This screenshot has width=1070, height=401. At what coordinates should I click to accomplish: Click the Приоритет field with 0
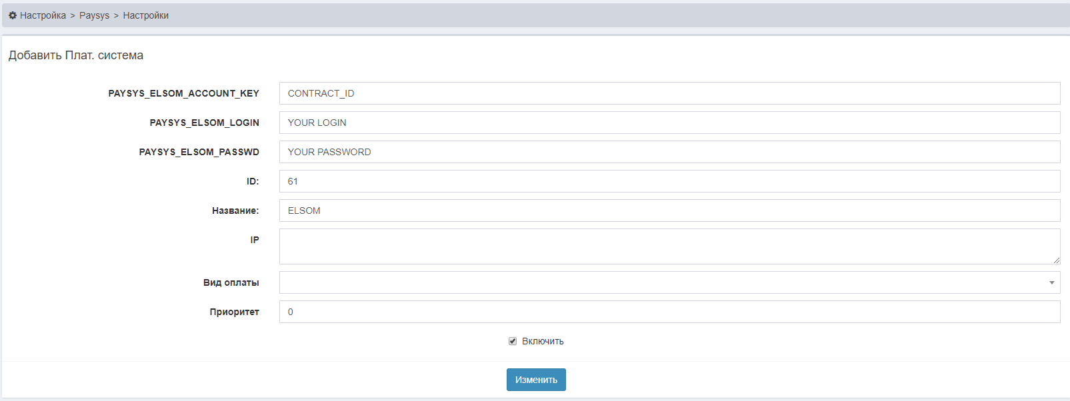click(669, 312)
